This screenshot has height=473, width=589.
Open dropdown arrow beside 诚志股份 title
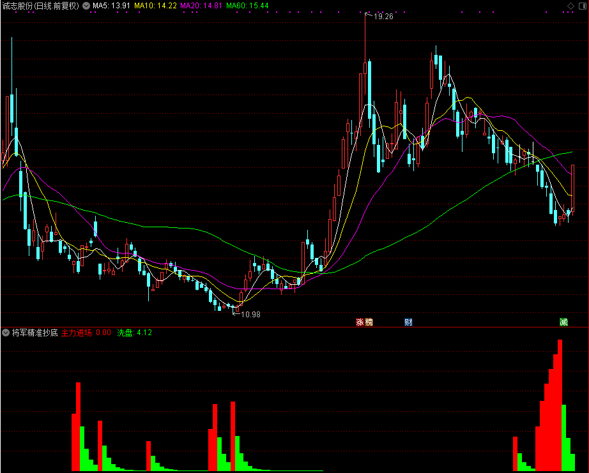86,6
